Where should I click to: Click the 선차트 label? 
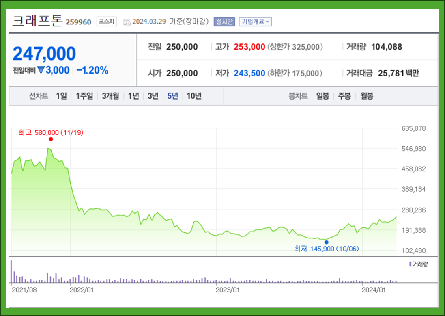[x=38, y=96]
